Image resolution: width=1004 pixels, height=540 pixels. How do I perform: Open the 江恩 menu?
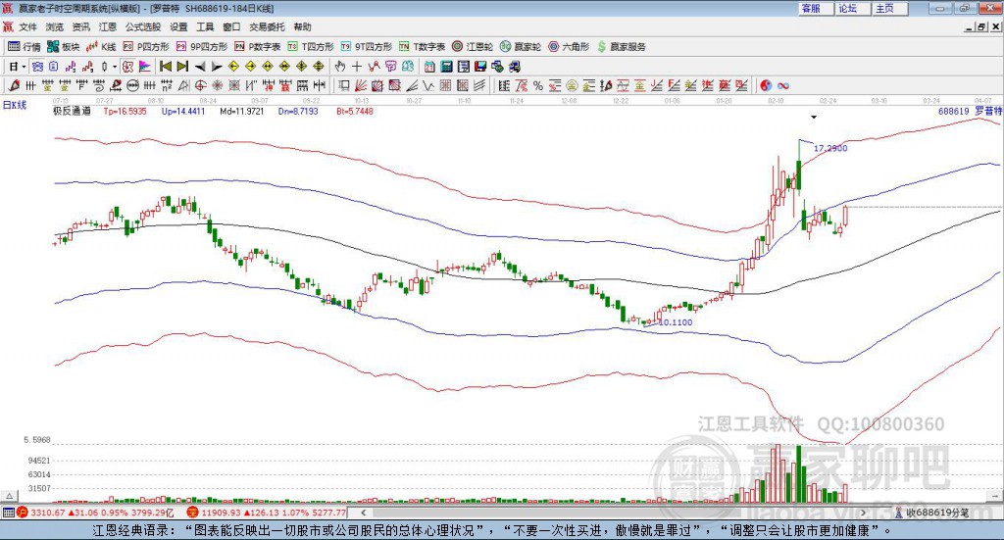pyautogui.click(x=108, y=26)
